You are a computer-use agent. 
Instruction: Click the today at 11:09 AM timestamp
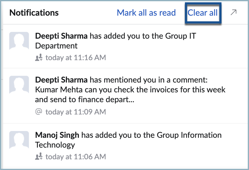click(76, 112)
